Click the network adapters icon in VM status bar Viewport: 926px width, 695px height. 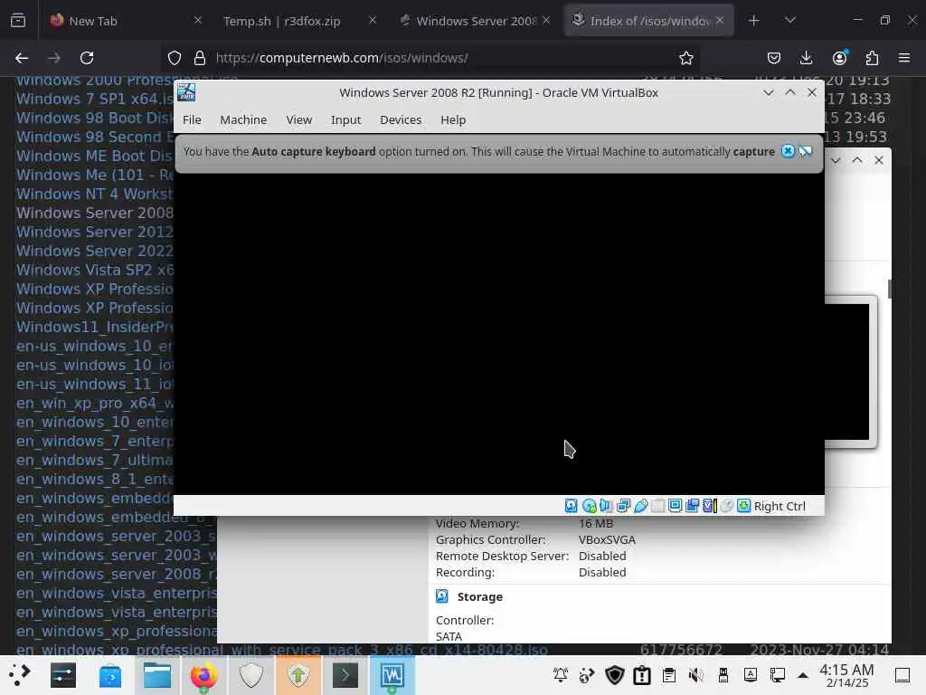(x=624, y=506)
